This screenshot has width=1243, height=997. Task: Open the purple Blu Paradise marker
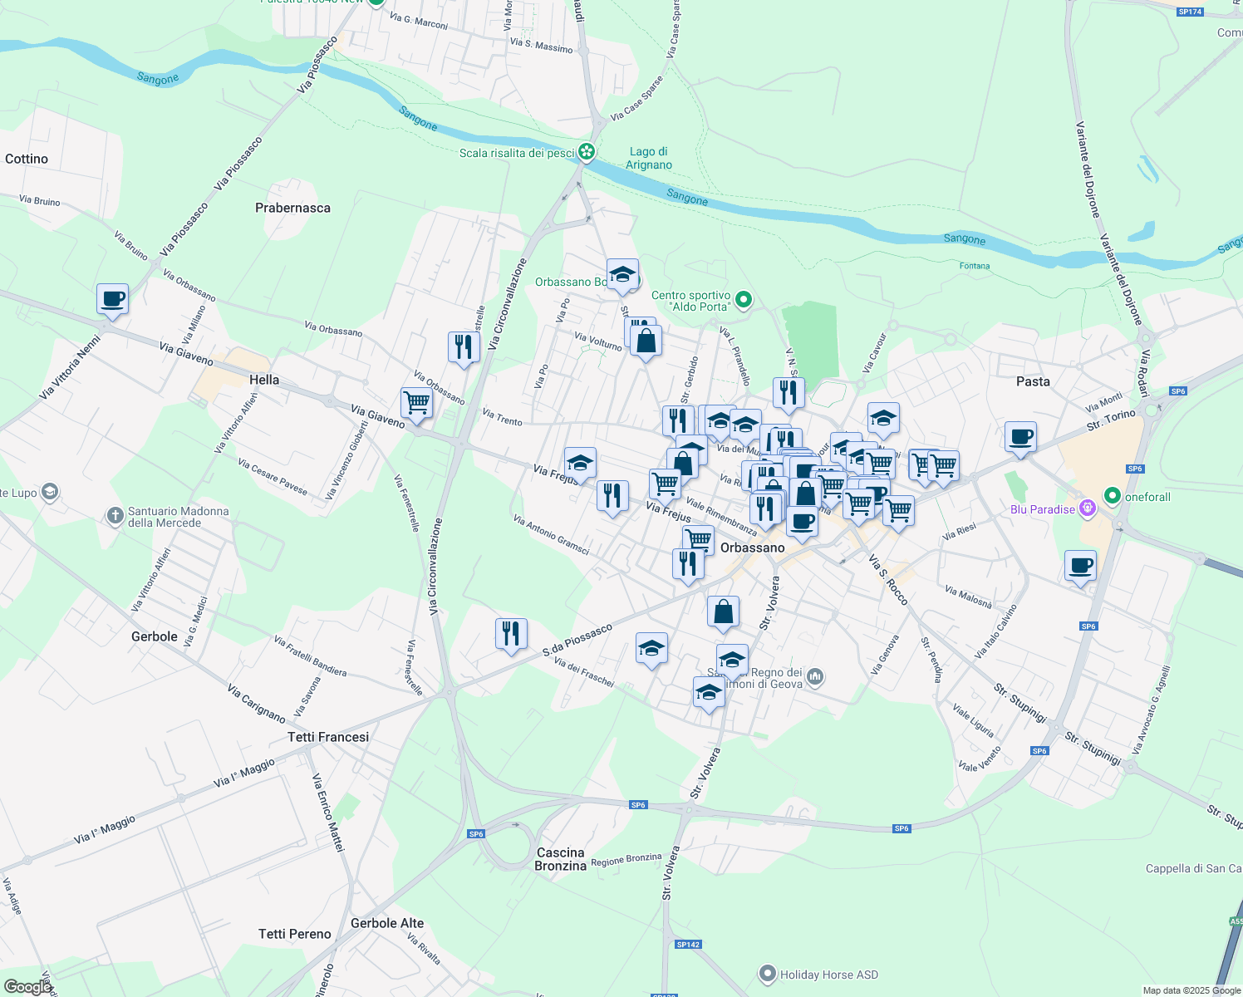1087,509
